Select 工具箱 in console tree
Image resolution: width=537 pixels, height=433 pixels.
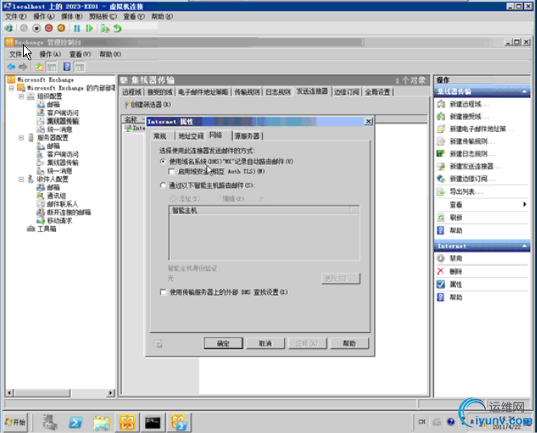(x=47, y=228)
